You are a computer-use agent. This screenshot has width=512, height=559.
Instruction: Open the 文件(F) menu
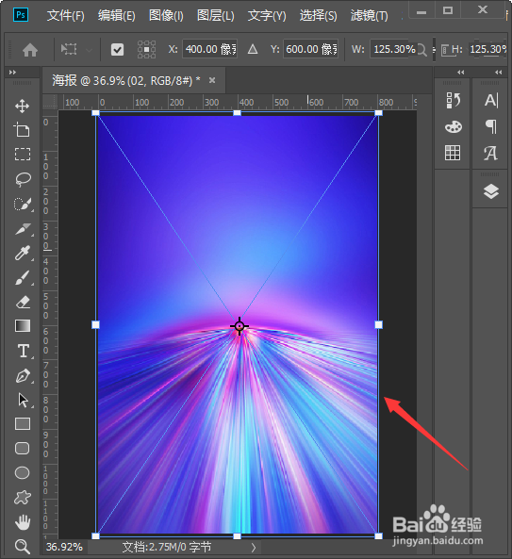[66, 16]
